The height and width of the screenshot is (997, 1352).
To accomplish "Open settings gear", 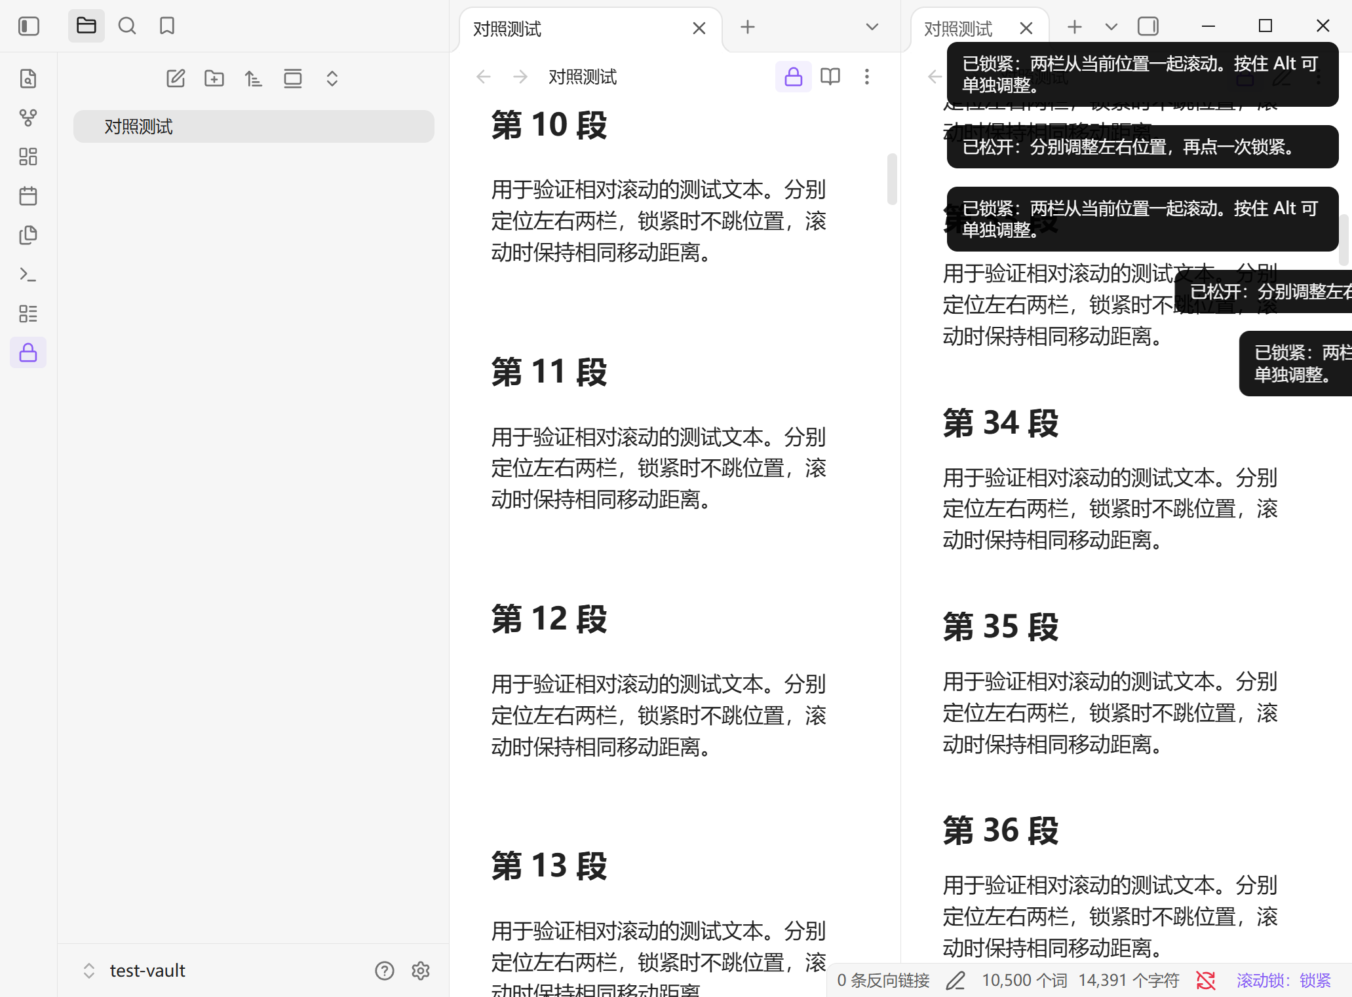I will click(x=421, y=971).
